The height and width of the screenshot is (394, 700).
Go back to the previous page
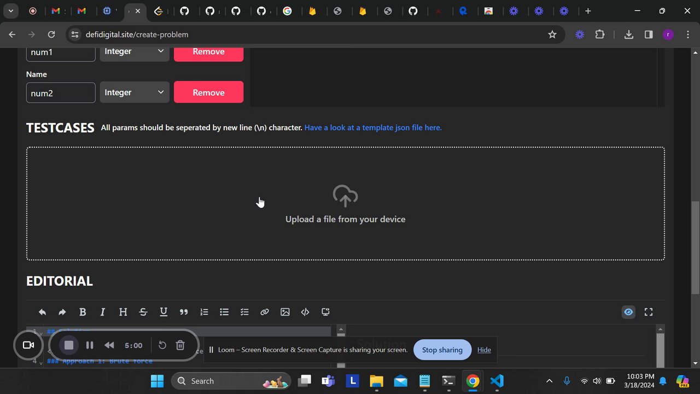coord(12,34)
